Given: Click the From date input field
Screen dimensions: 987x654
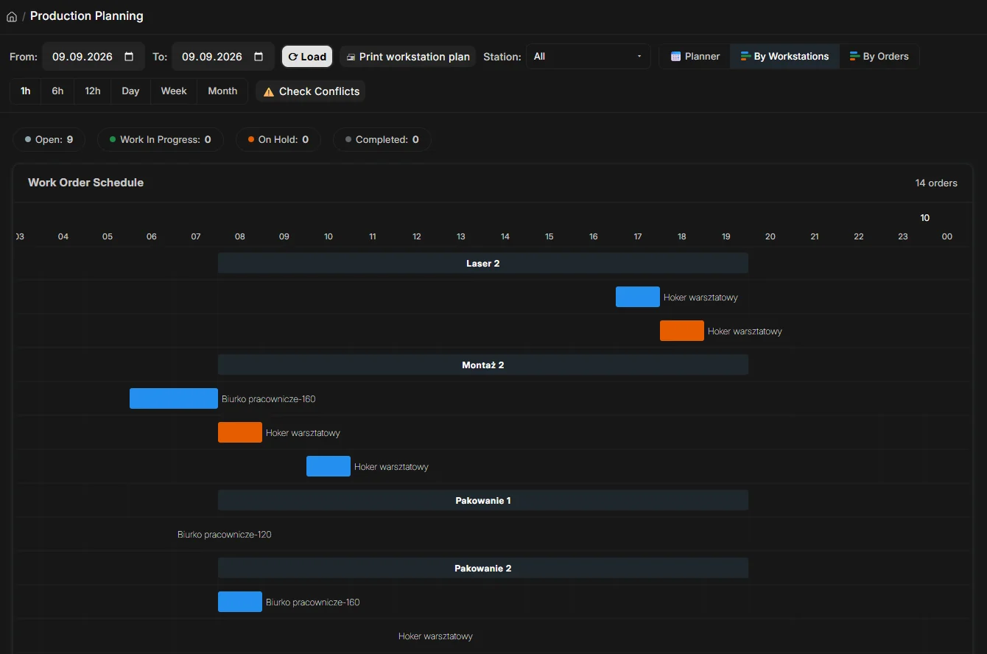Looking at the screenshot, I should pos(93,57).
